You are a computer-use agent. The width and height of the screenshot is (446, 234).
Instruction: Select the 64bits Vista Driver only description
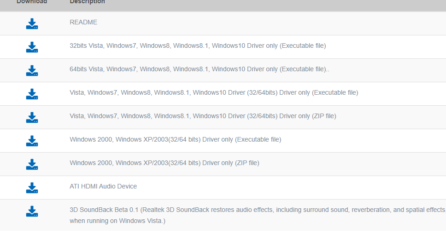pyautogui.click(x=199, y=69)
